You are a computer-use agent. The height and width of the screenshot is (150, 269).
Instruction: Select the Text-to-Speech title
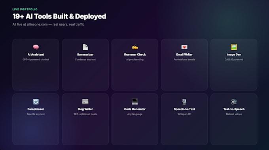click(234, 109)
